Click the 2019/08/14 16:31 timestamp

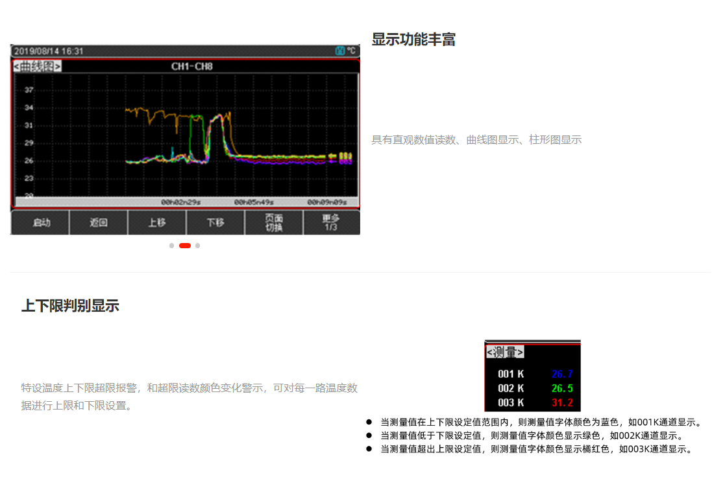click(x=49, y=51)
